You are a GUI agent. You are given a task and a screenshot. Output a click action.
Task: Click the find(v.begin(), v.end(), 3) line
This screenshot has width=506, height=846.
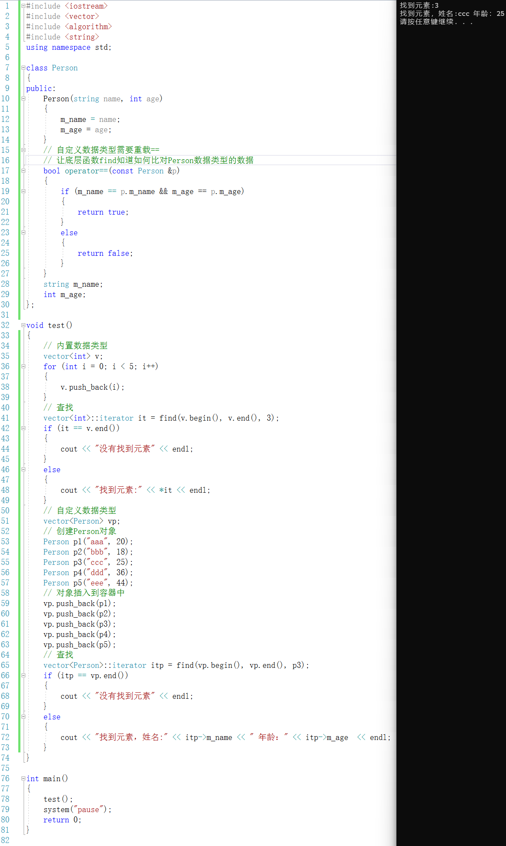[x=161, y=418]
